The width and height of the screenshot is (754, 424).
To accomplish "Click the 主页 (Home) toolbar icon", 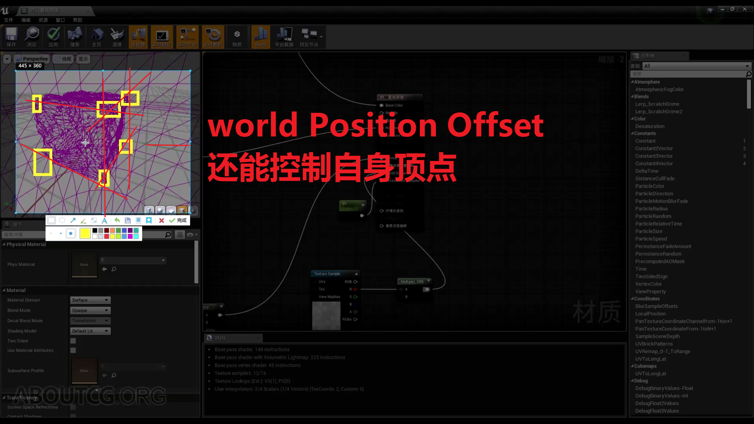I will 96,37.
